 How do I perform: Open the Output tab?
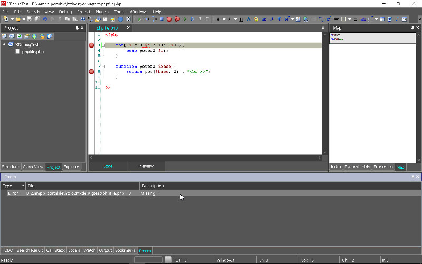tap(105, 250)
